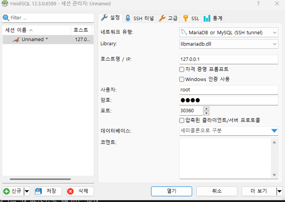The height and width of the screenshot is (202, 285).
Task: Click the 삭제 button
Action: tap(80, 191)
